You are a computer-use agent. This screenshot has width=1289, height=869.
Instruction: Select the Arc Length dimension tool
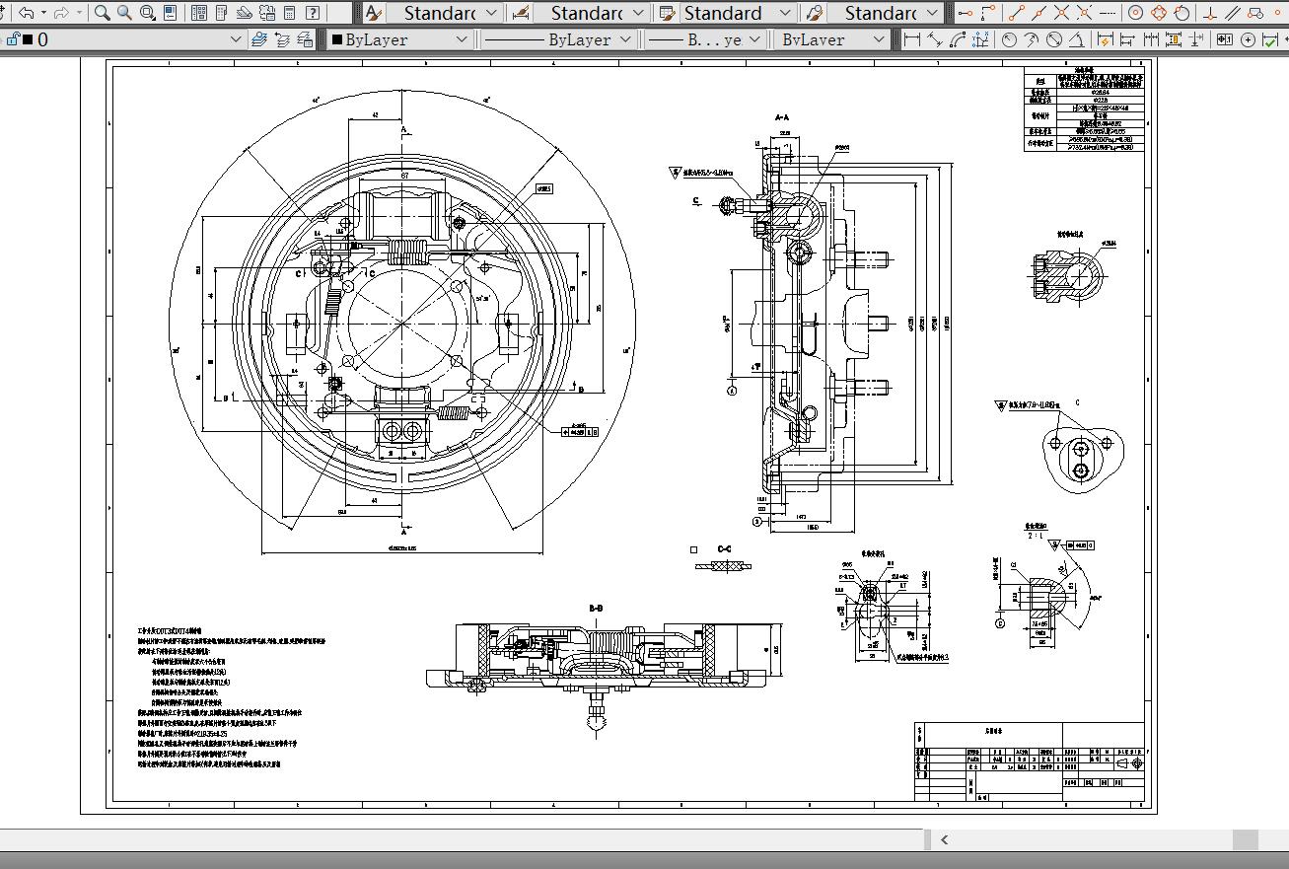(958, 39)
